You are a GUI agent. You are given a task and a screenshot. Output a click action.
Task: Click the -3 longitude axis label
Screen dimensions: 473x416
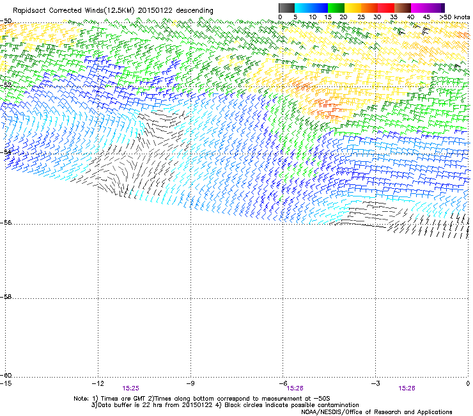375,383
